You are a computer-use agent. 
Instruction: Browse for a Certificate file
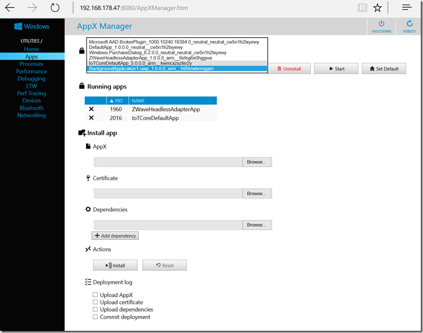tap(257, 193)
